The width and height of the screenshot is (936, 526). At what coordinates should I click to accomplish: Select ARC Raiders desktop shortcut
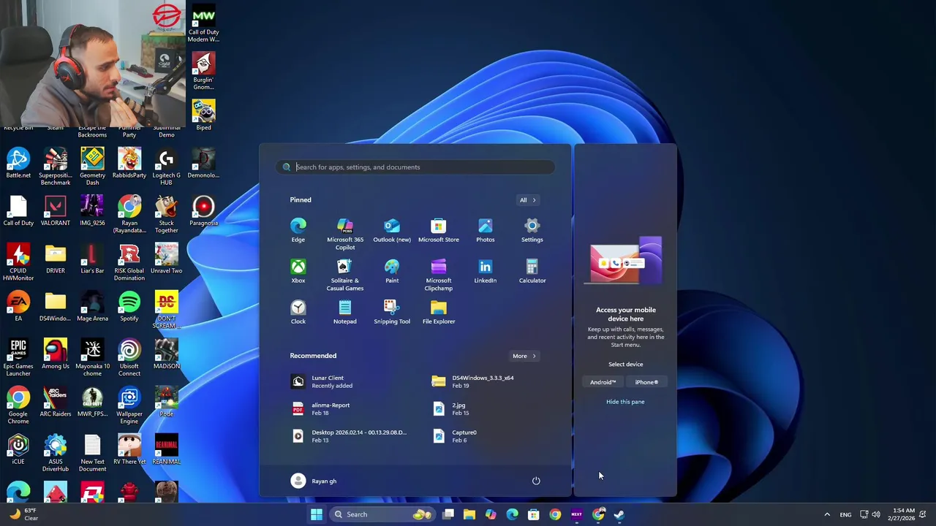[x=56, y=402]
